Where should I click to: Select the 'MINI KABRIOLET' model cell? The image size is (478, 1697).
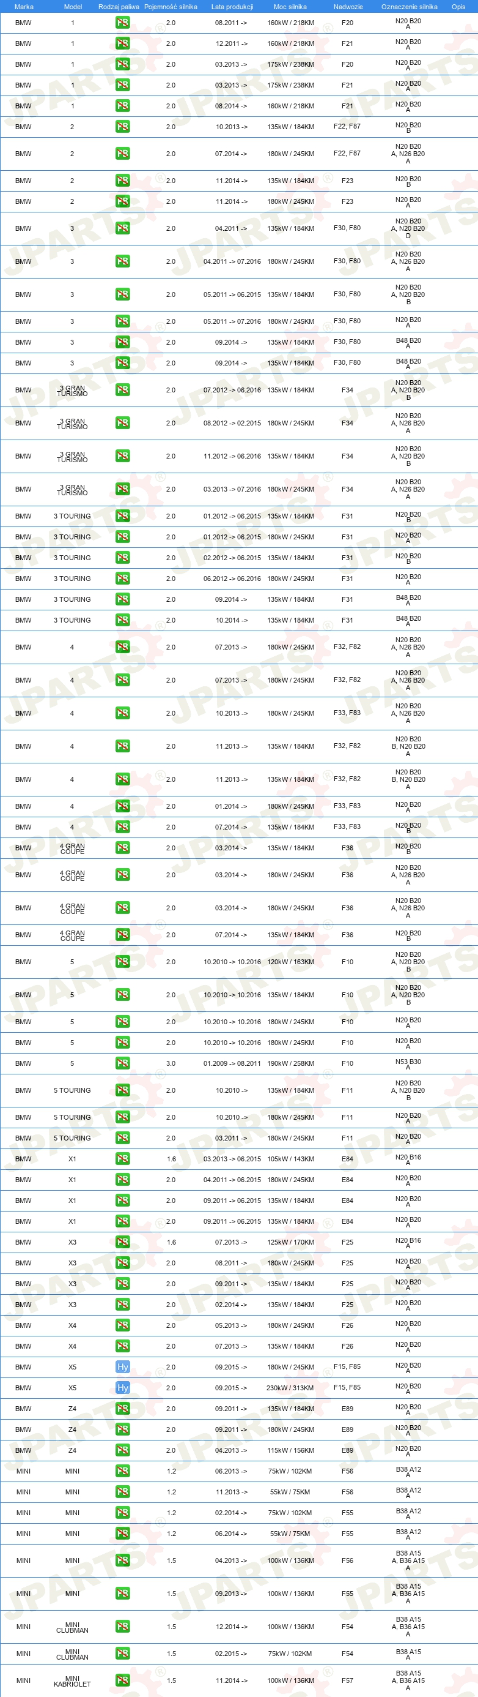[72, 1681]
